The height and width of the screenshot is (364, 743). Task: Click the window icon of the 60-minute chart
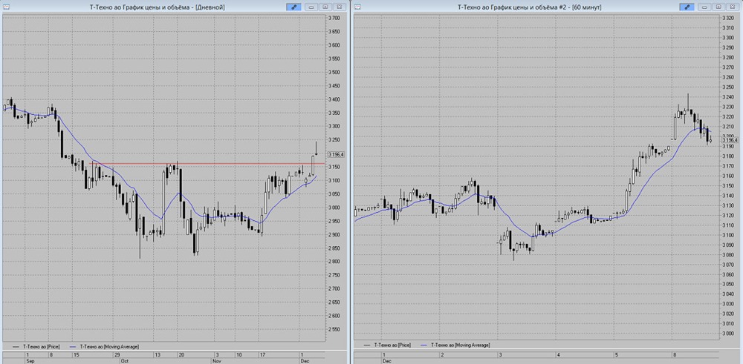[357, 6]
